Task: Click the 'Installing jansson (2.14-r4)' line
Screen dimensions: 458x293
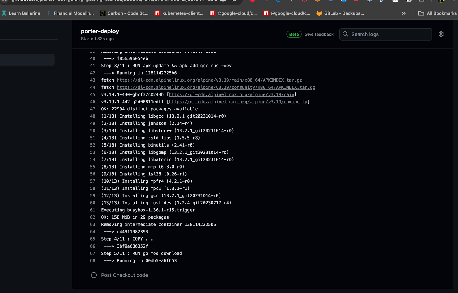Action: pos(147,123)
